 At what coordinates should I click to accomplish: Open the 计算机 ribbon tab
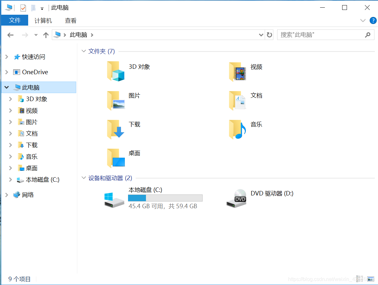click(x=43, y=20)
